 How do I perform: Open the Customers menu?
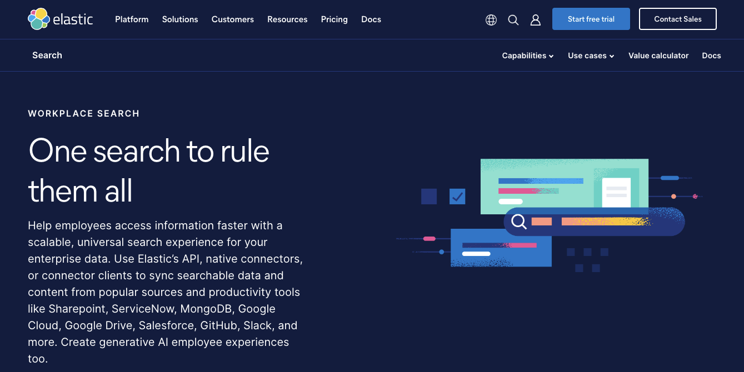point(233,19)
